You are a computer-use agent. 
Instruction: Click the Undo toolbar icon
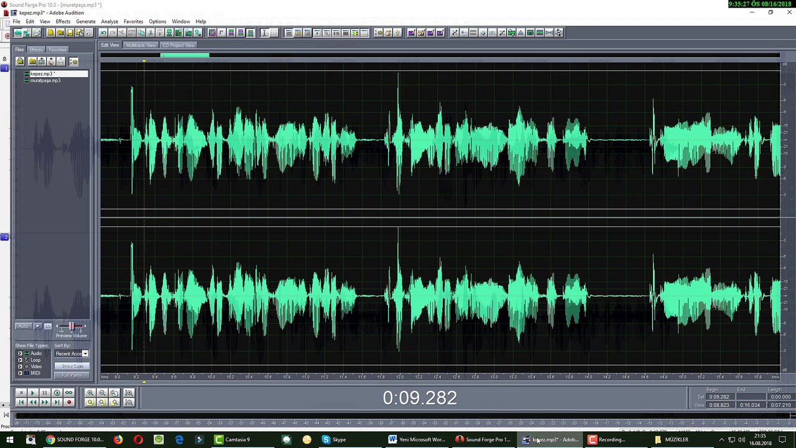coord(103,32)
